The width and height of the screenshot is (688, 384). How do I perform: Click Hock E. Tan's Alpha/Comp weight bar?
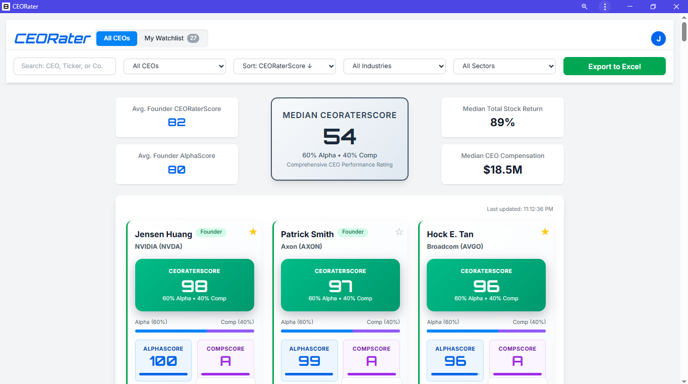click(486, 331)
